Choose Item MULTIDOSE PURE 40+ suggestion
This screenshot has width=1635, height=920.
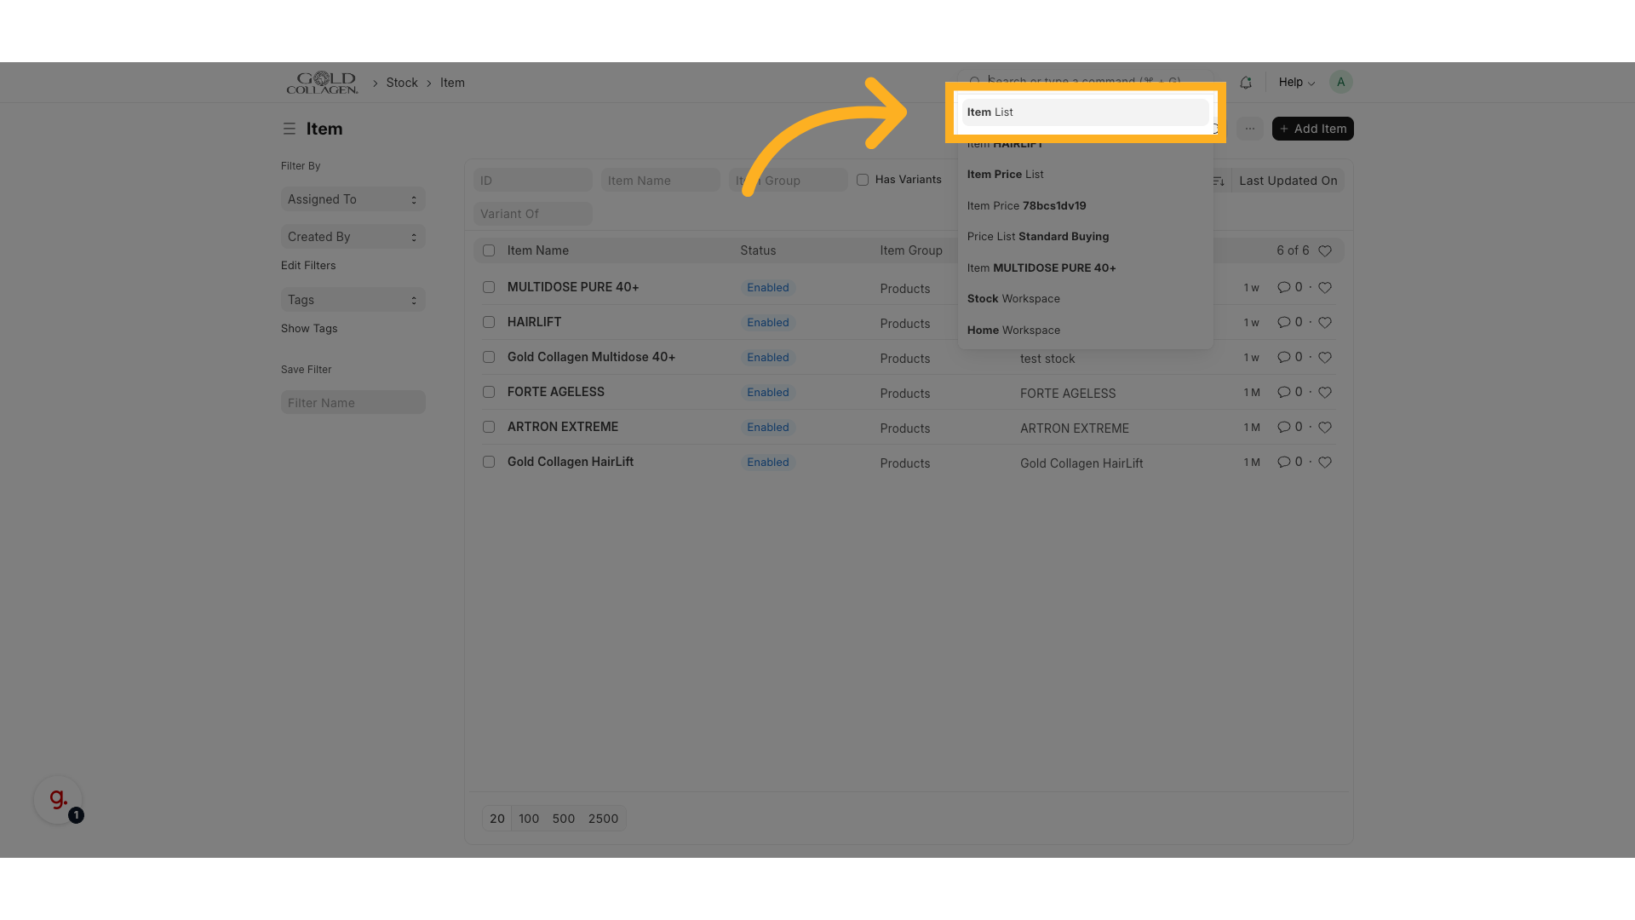[1085, 268]
